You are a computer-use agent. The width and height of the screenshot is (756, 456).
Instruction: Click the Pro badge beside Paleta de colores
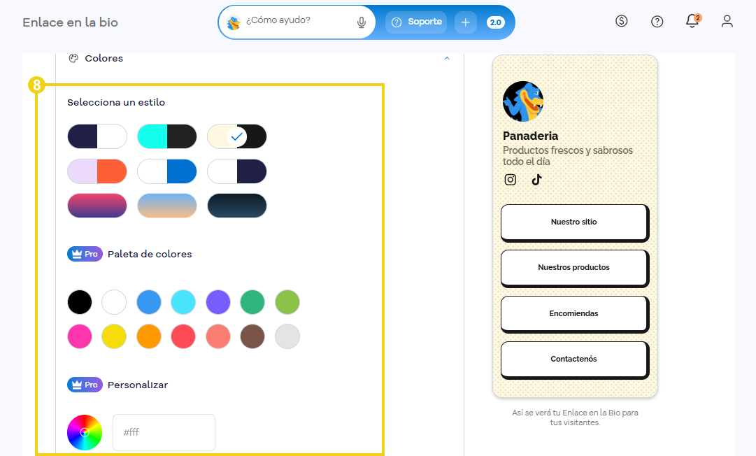click(x=85, y=254)
